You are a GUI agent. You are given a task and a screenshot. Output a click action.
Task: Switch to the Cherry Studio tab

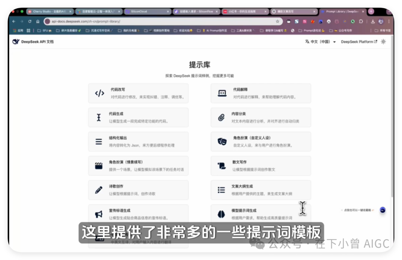coord(50,12)
